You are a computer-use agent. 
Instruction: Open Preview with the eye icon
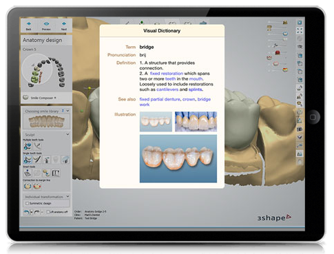click(46, 23)
